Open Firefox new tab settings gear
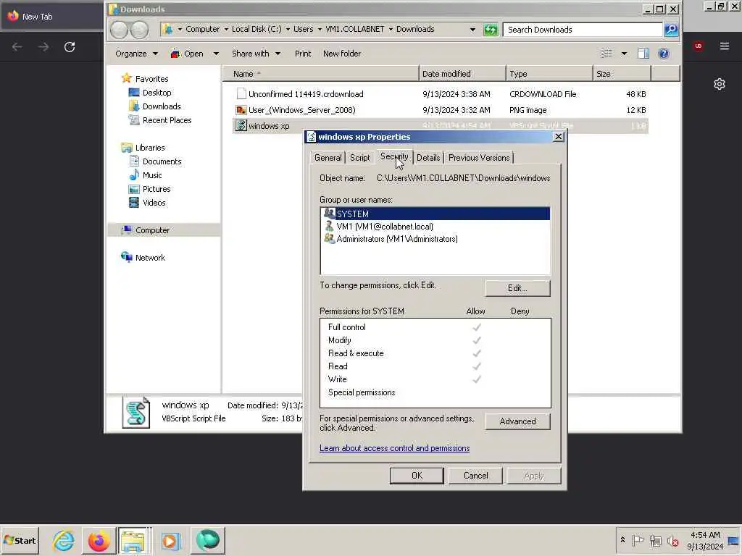Image resolution: width=742 pixels, height=556 pixels. coord(720,84)
